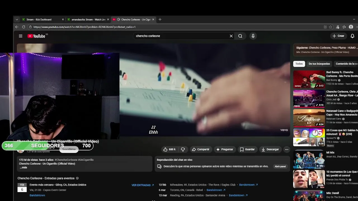The image size is (358, 201).
Task: Click the Milwaukee, WI event row text
Action: coord(202,185)
